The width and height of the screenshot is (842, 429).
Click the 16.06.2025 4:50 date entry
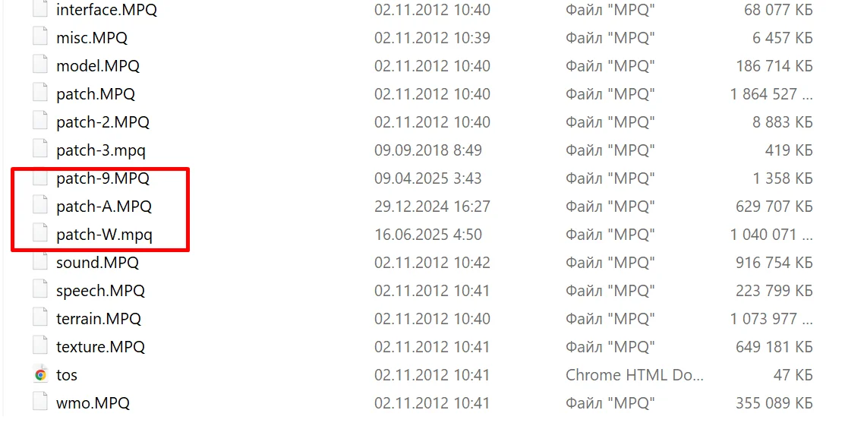coord(428,235)
